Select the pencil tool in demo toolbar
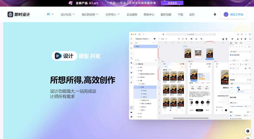 [131, 82]
